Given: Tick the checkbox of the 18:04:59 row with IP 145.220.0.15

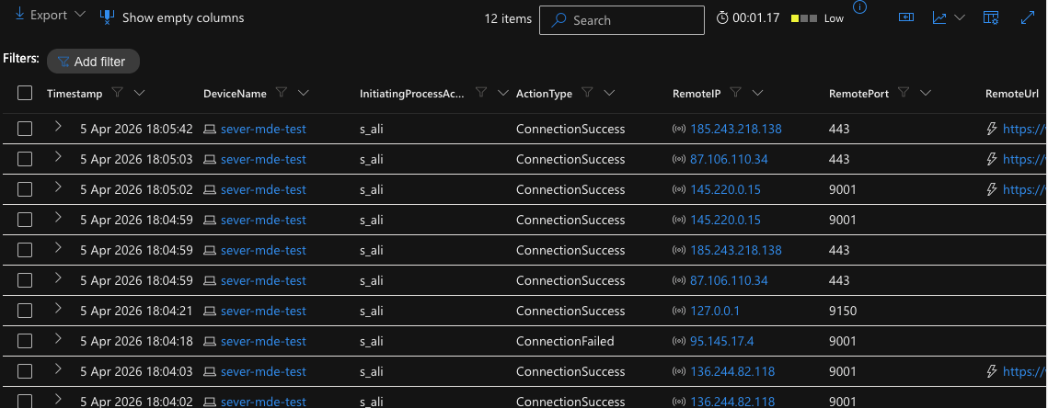Looking at the screenshot, I should pos(25,221).
